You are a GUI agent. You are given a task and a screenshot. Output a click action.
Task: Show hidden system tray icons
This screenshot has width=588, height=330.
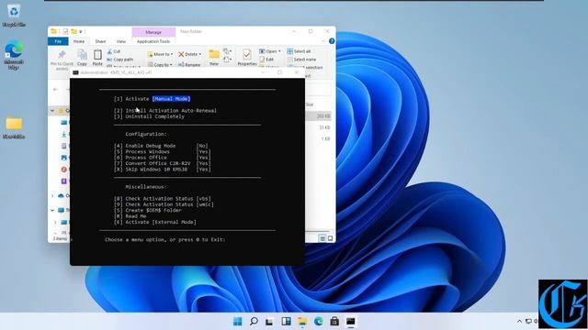click(x=519, y=322)
